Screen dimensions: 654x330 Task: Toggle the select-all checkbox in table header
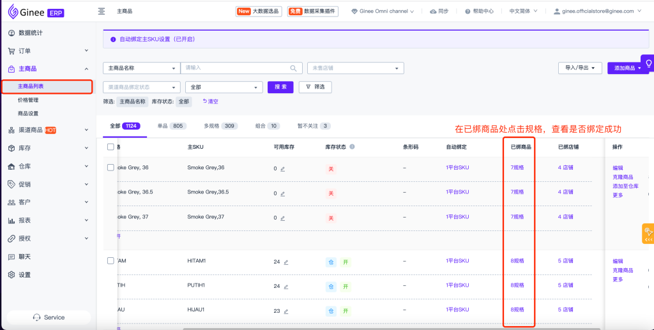(110, 147)
